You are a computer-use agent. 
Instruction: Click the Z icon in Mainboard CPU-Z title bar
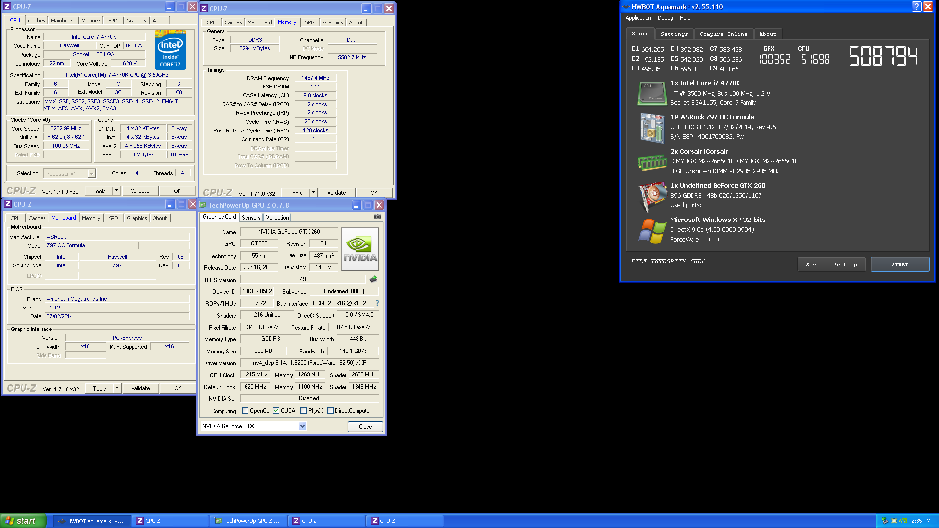coord(8,204)
